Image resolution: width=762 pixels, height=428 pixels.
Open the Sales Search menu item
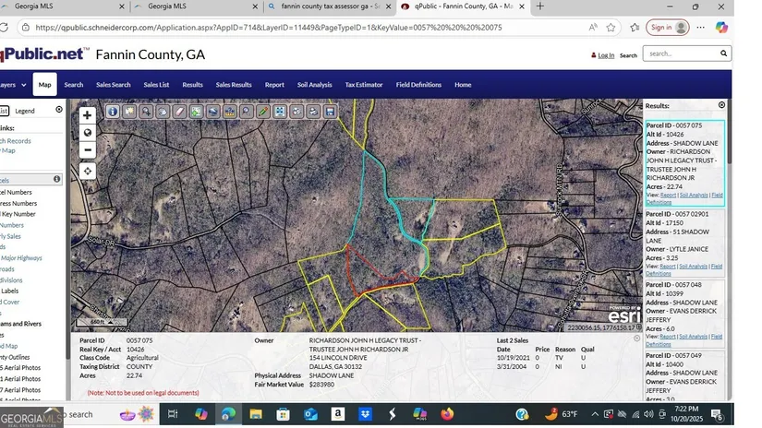113,85
